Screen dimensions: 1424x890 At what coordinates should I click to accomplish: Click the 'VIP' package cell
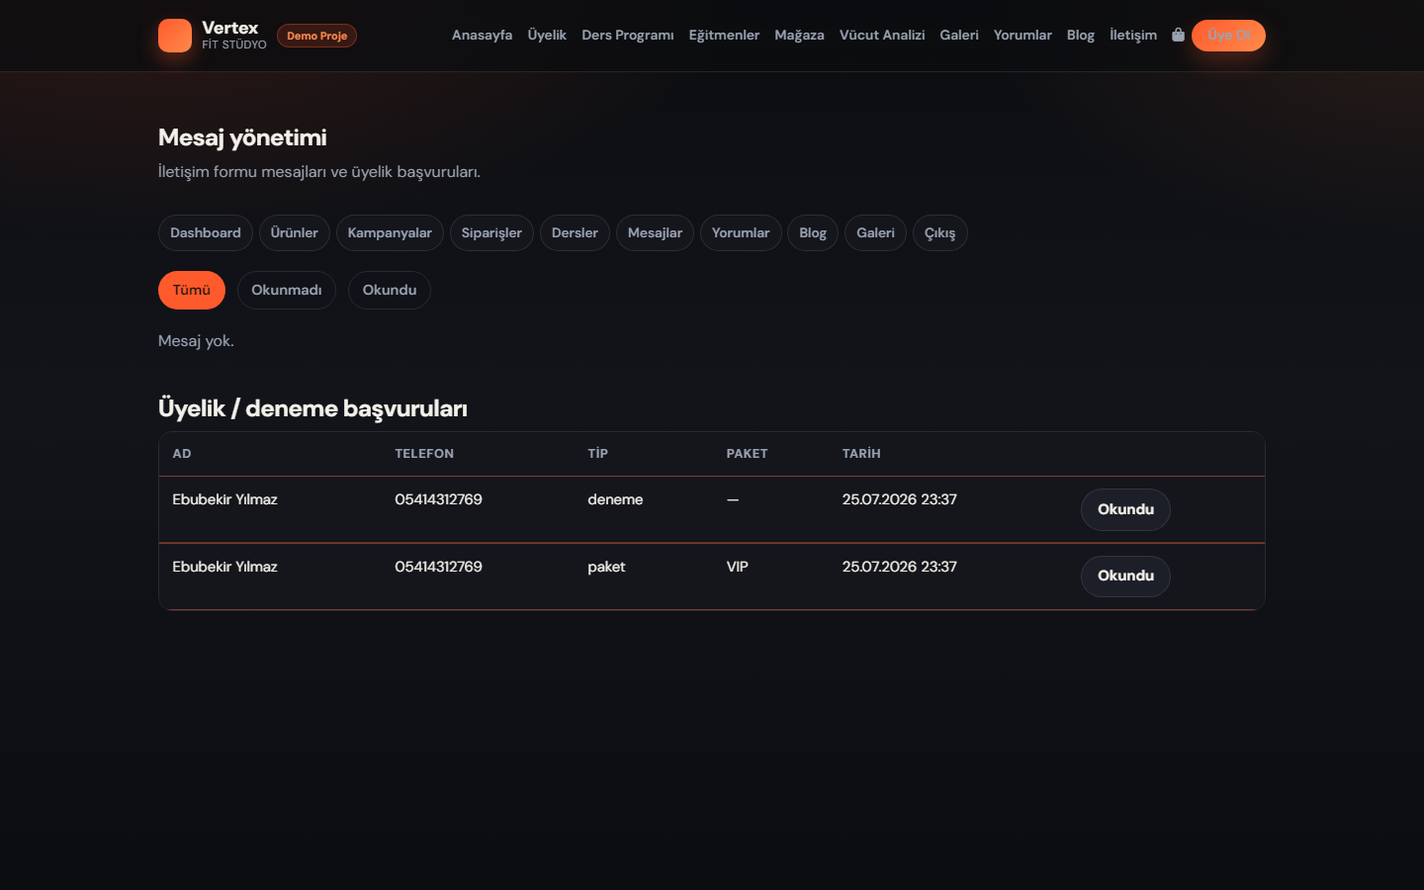pyautogui.click(x=737, y=568)
